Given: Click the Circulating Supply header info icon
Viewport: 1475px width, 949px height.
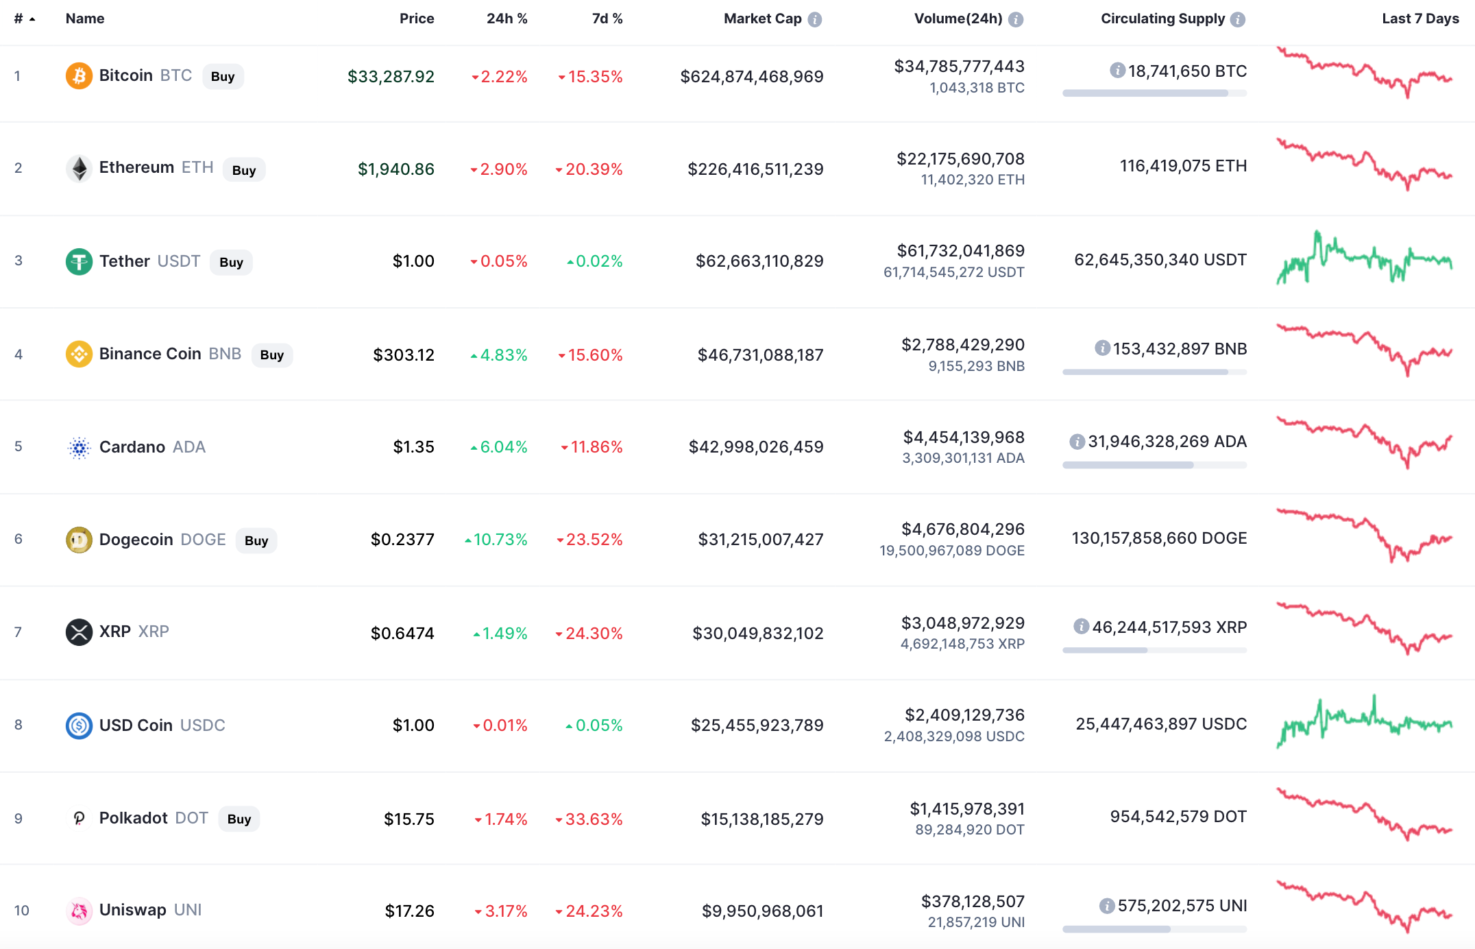Looking at the screenshot, I should [1237, 19].
